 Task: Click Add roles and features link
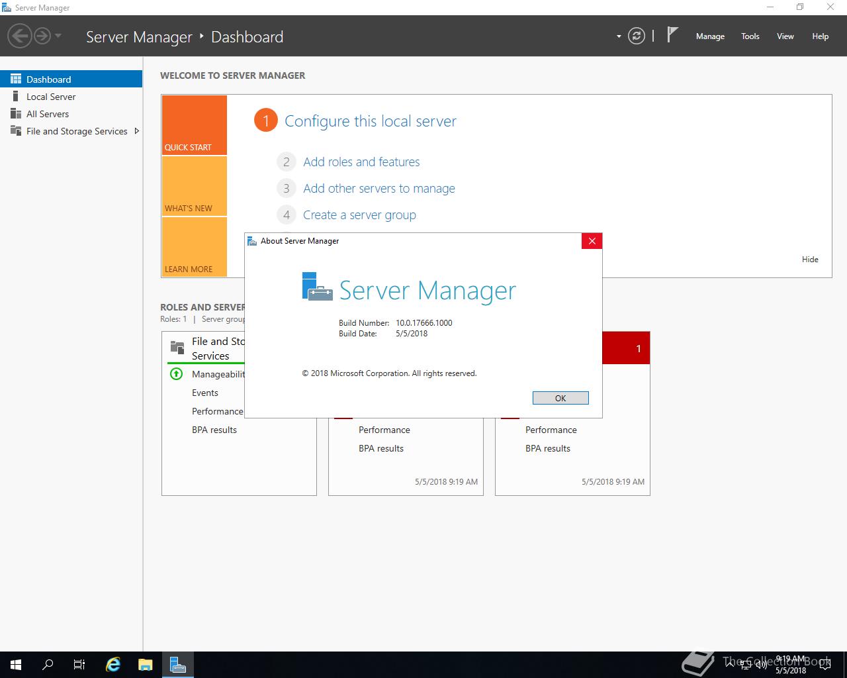pos(361,162)
